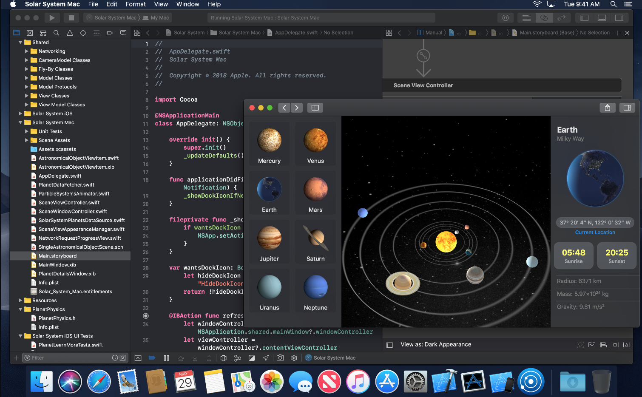The image size is (642, 397).
Task: Expand the Resources folder in navigator
Action: [20, 301]
